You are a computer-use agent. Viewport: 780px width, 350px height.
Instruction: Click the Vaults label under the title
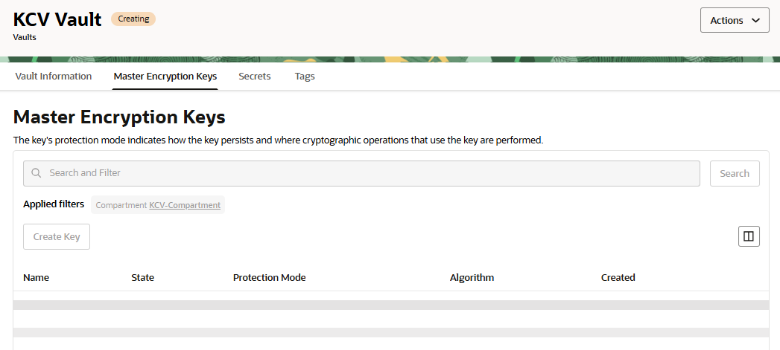coord(25,37)
